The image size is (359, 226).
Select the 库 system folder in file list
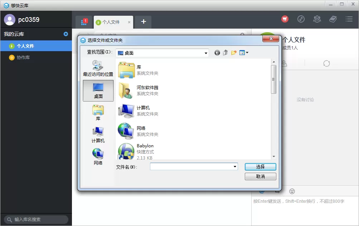[x=139, y=70]
